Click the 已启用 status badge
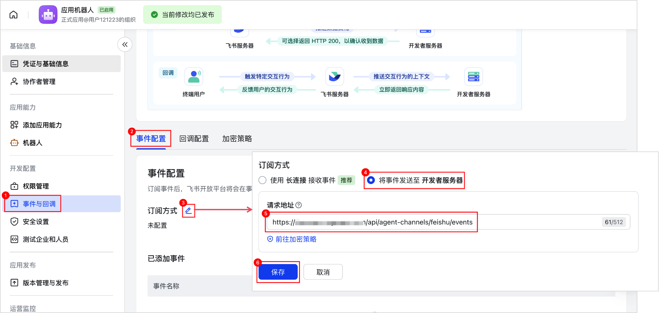The image size is (659, 313). (x=106, y=10)
